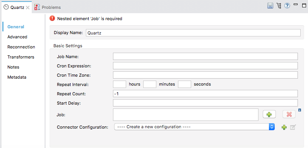Click the Repeat Interval minutes box
308x148 pixels.
150,84
